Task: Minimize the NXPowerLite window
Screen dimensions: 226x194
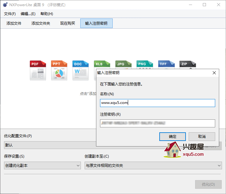Action: 190,5
